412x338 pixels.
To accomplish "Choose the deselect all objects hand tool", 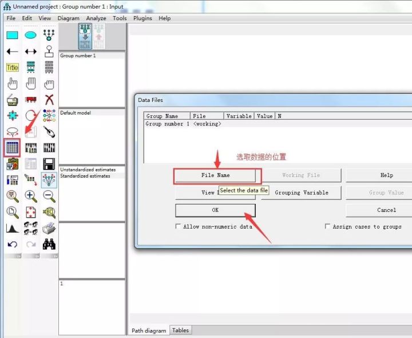I will click(x=49, y=84).
